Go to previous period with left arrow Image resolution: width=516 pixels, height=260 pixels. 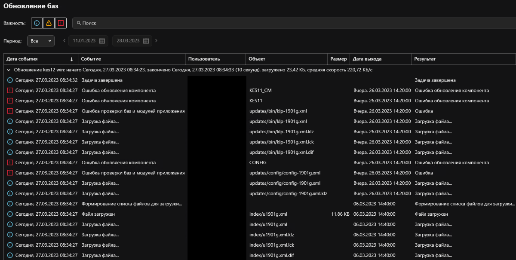tap(64, 41)
